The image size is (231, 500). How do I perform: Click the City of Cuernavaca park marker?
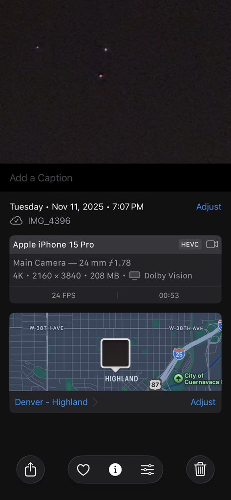pyautogui.click(x=178, y=378)
